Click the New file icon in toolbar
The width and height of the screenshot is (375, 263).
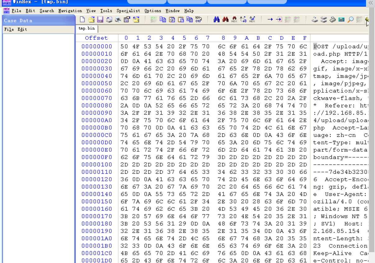pyautogui.click(x=82, y=20)
